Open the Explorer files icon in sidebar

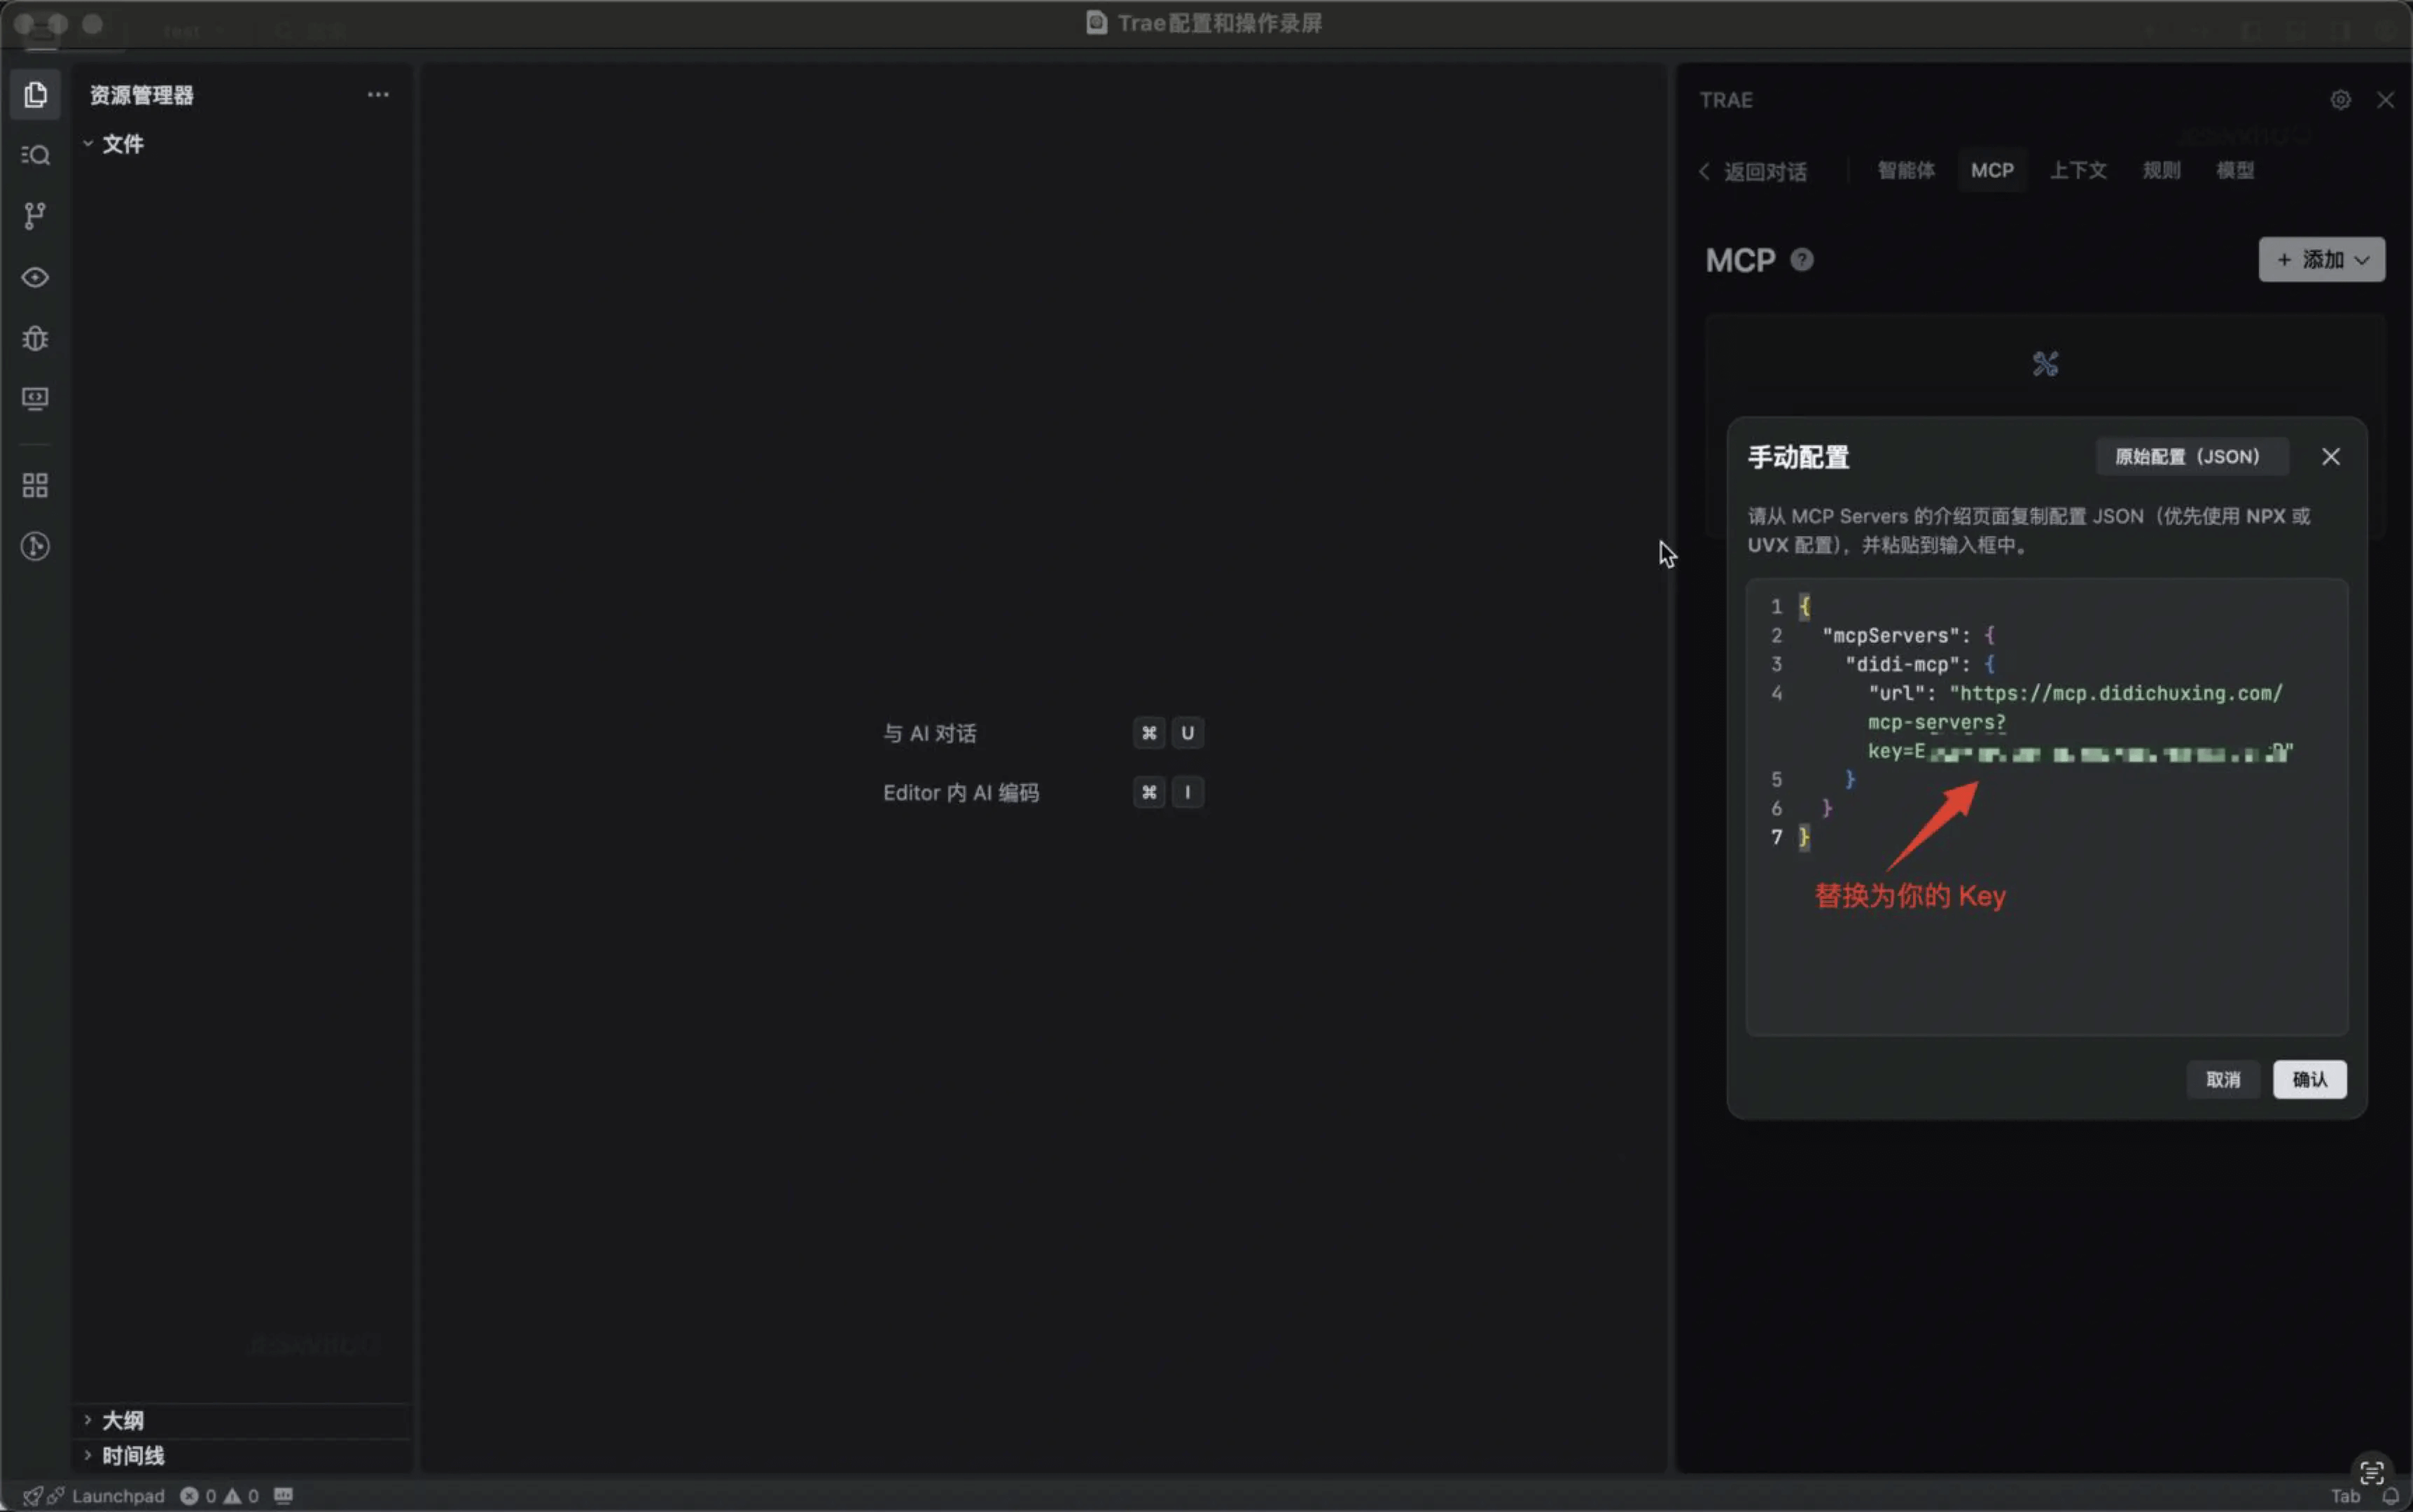tap(35, 95)
